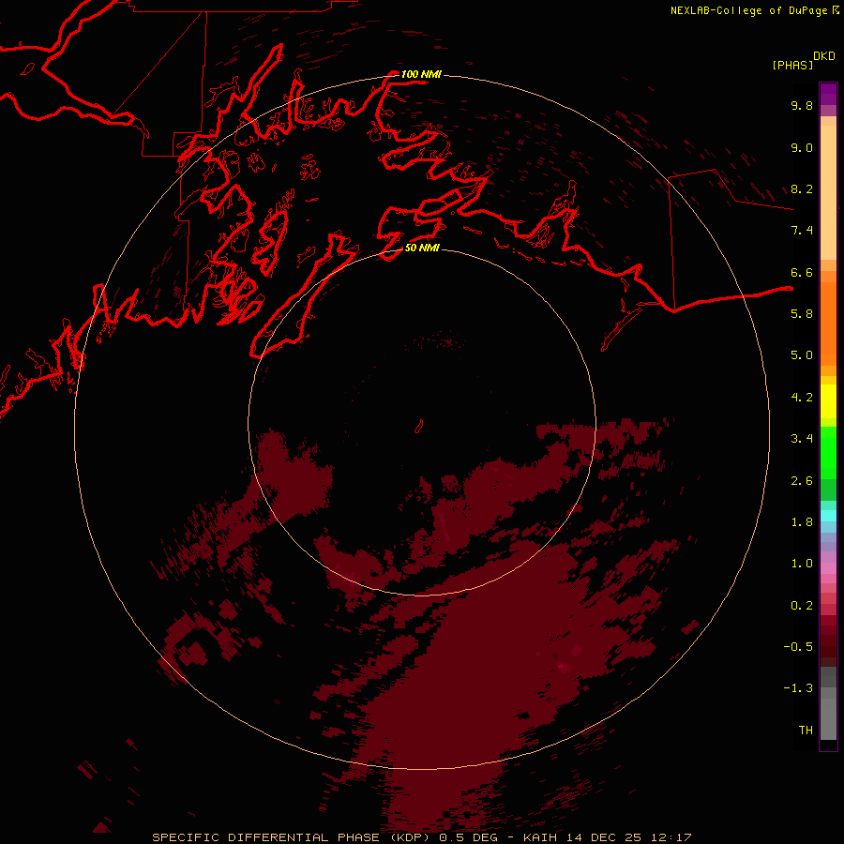Click the 100 NMI range ring label
The height and width of the screenshot is (844, 844).
[x=421, y=74]
